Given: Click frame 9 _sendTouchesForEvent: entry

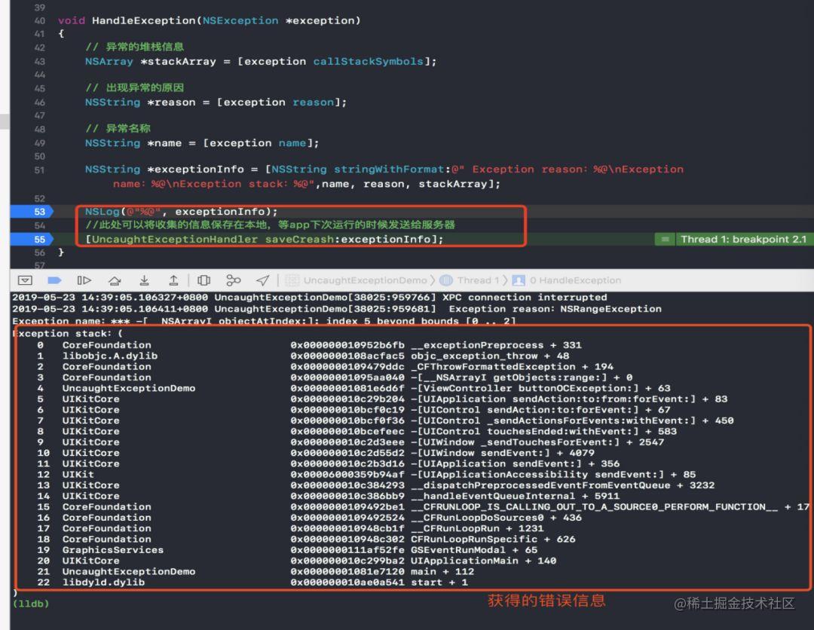Looking at the screenshot, I should pyautogui.click(x=350, y=442).
